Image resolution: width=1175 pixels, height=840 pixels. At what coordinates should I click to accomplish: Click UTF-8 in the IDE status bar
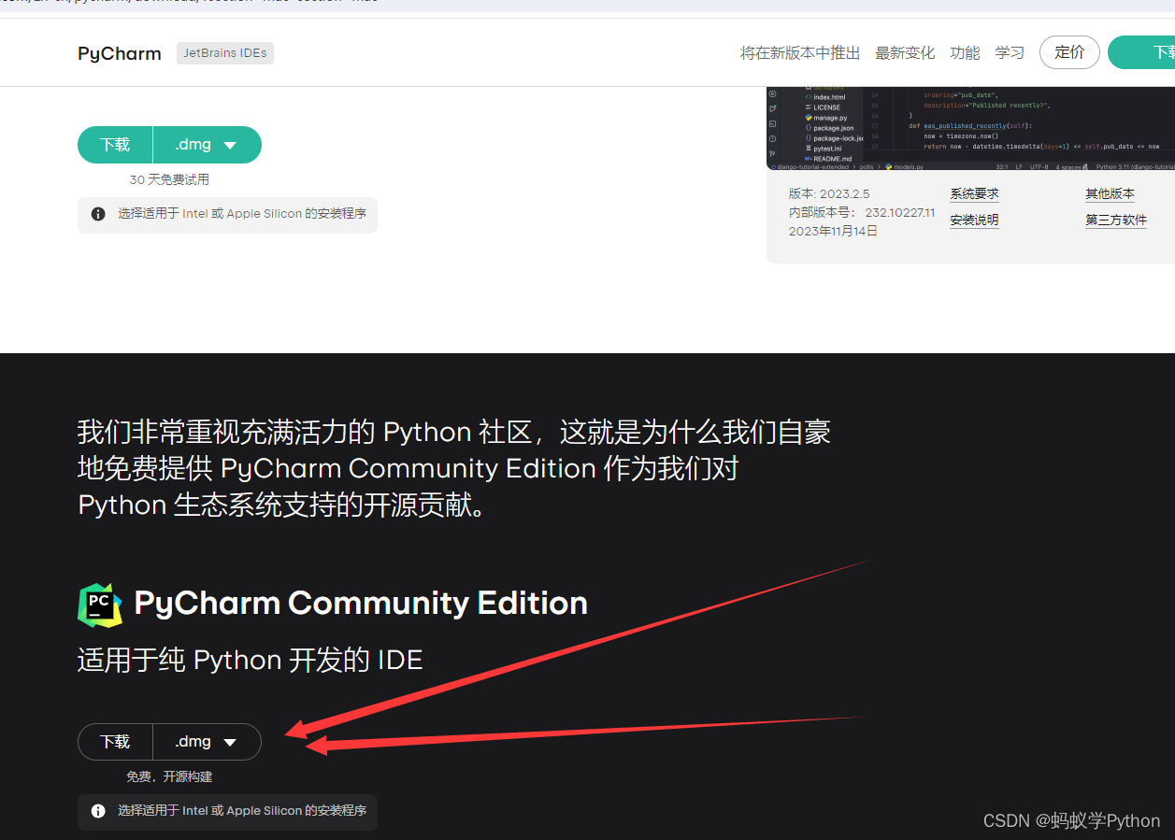coord(1039,166)
